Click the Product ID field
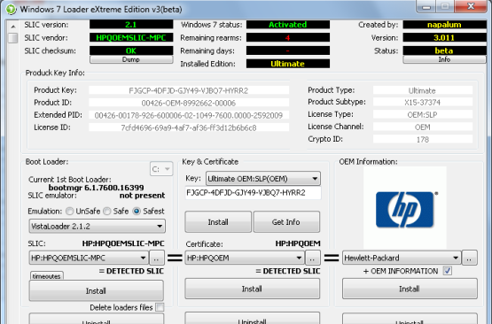Viewport: 492px width, 324px height. coord(189,103)
